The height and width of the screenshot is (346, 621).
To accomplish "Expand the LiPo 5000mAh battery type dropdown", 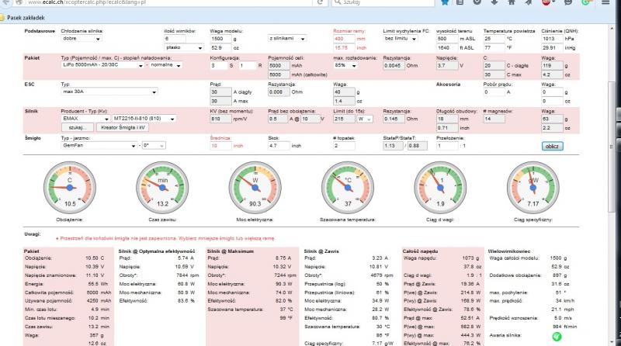I will (104, 66).
